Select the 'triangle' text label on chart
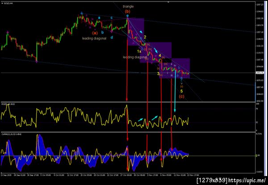268x185 pixels. tap(128, 7)
